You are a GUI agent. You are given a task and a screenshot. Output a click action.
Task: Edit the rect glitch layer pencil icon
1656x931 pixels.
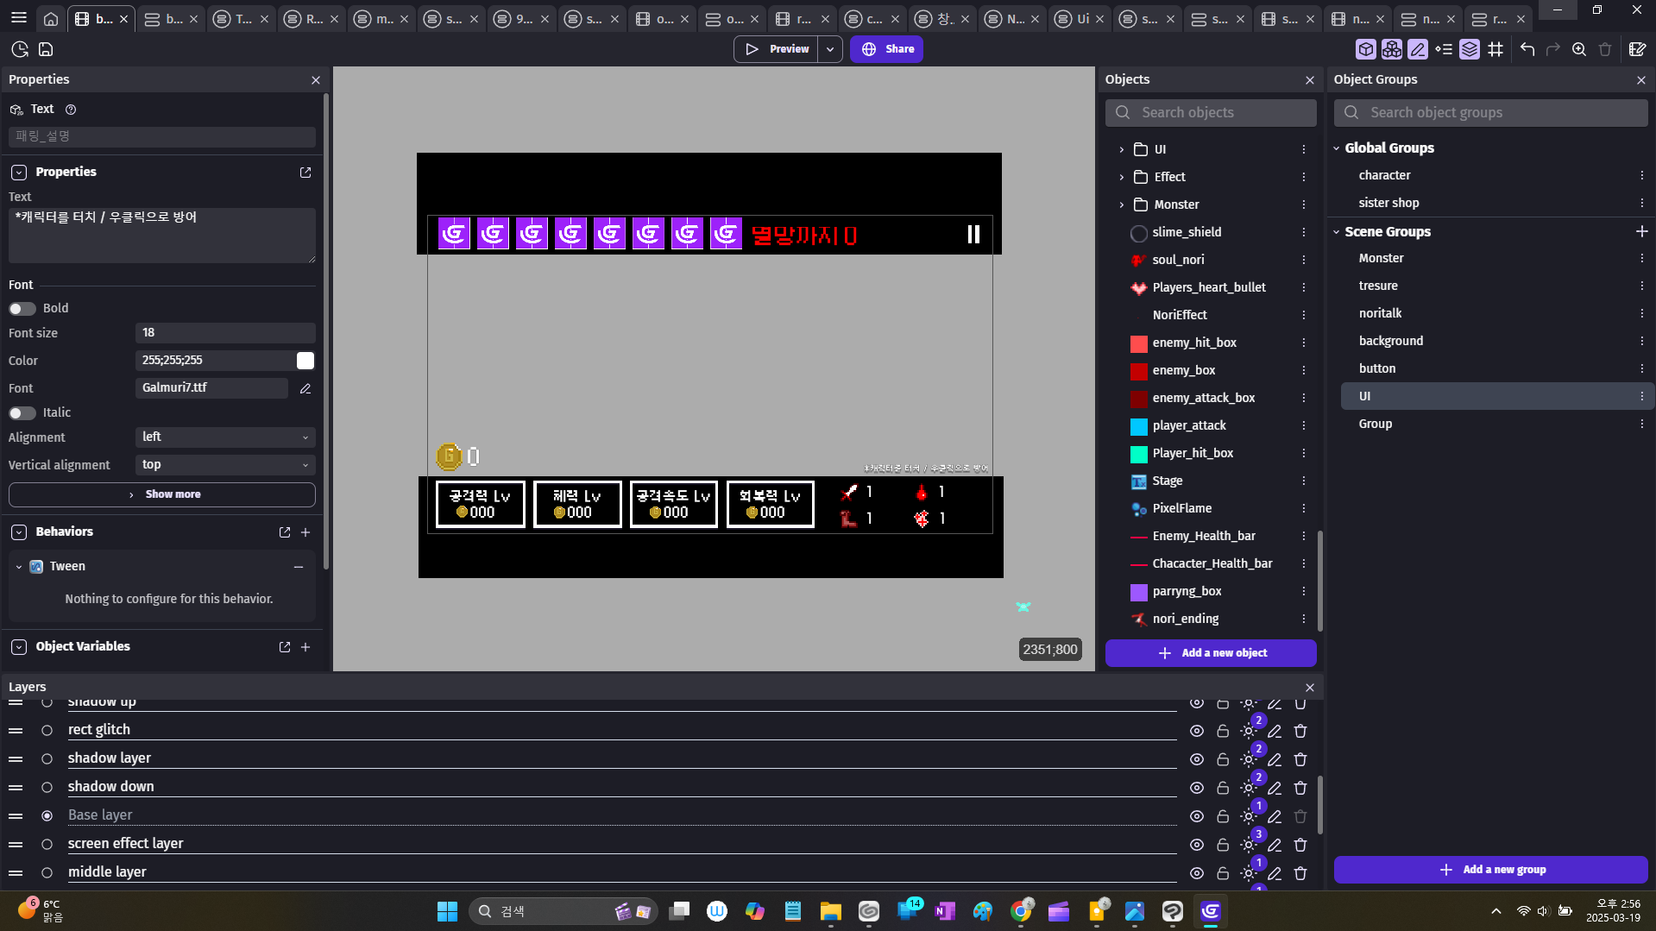coord(1275,731)
